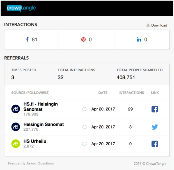Select the Pinterest interactions icon
Screen dimensions: 174x170
[x=83, y=39]
